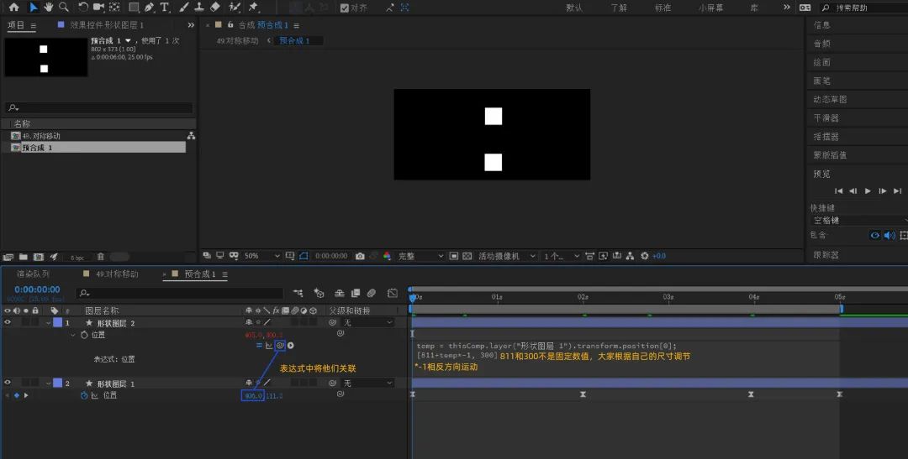Take a snapshot with the camera icon
Viewport: 908px width, 459px height.
click(x=360, y=256)
